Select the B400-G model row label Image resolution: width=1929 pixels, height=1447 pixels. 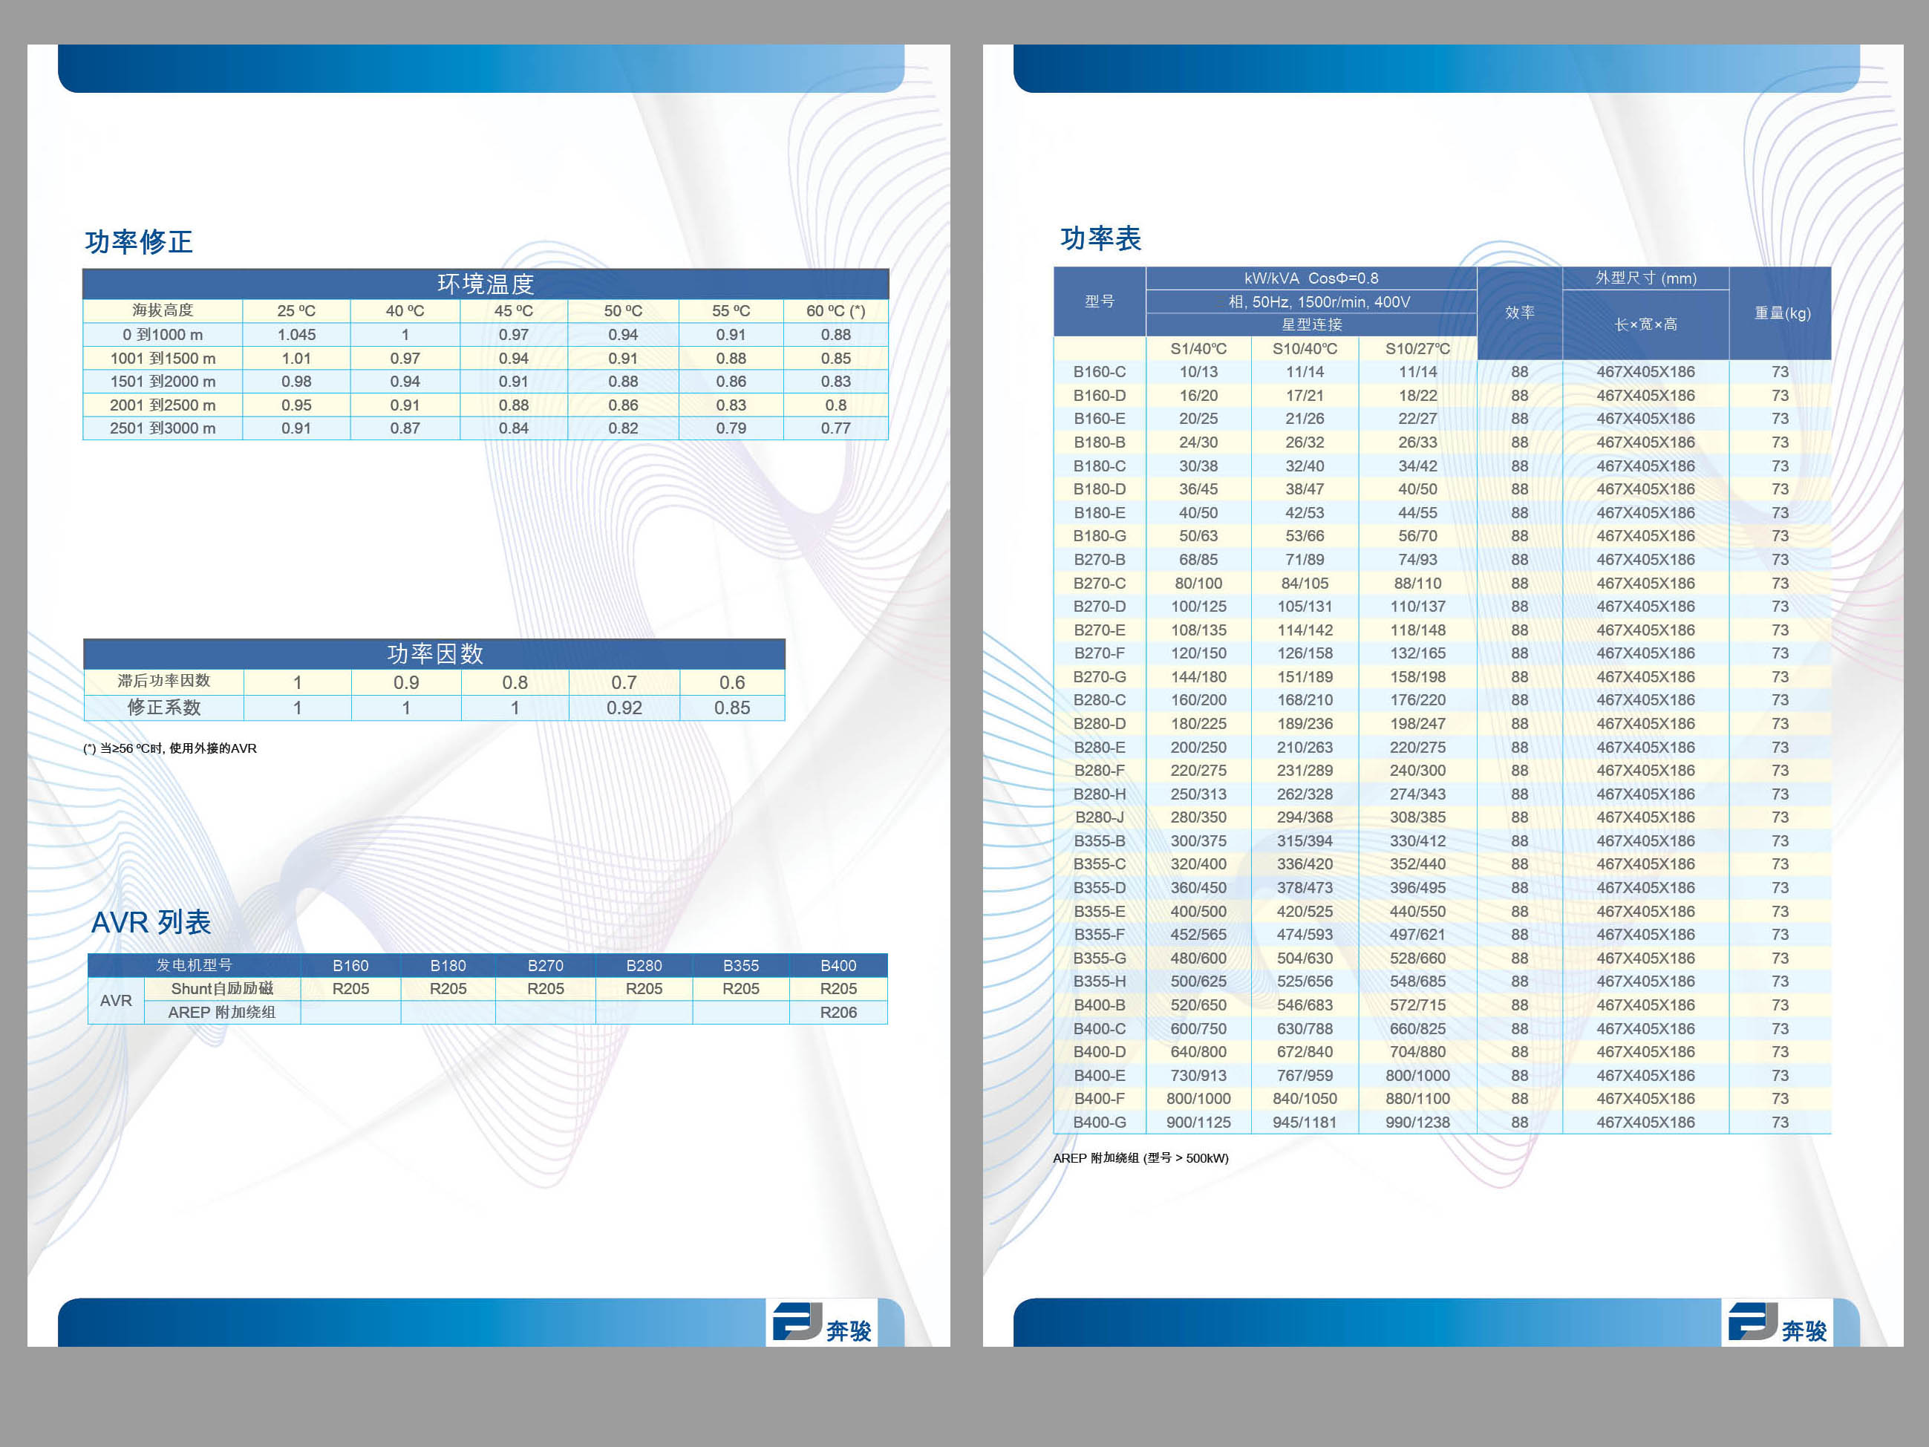pyautogui.click(x=1099, y=1123)
